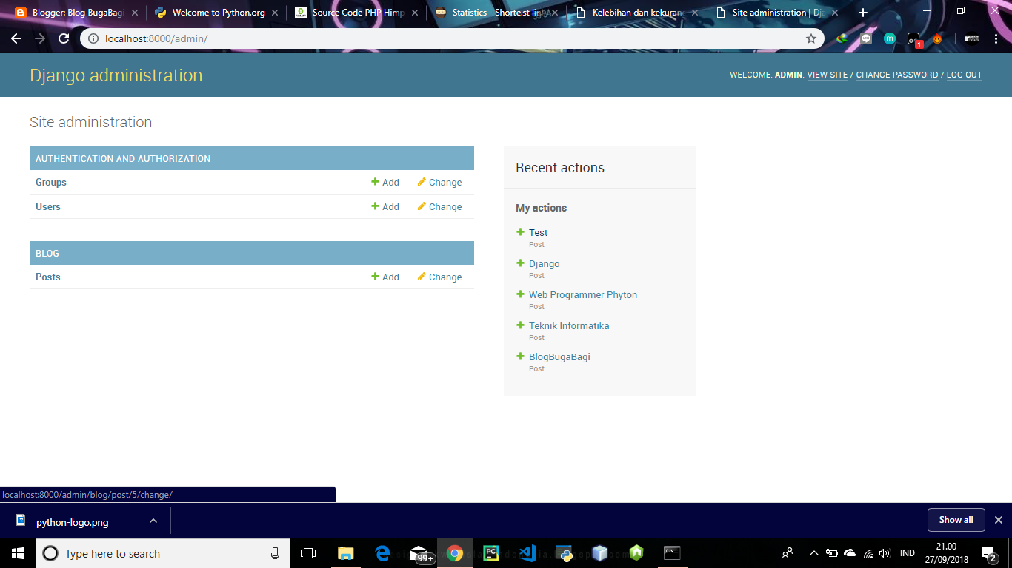This screenshot has width=1012, height=568.
Task: Click the IDM browser extension icon
Action: (842, 38)
